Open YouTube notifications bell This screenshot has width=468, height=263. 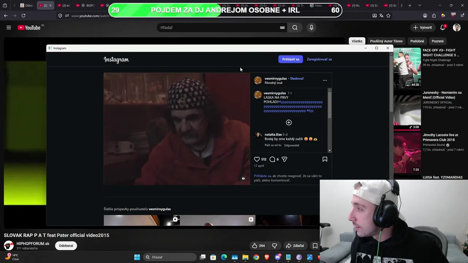pos(443,27)
